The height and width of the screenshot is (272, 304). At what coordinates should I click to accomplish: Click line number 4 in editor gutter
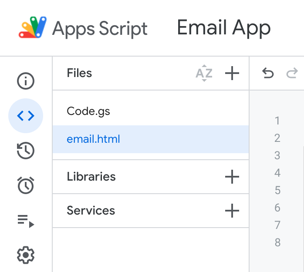pyautogui.click(x=277, y=173)
